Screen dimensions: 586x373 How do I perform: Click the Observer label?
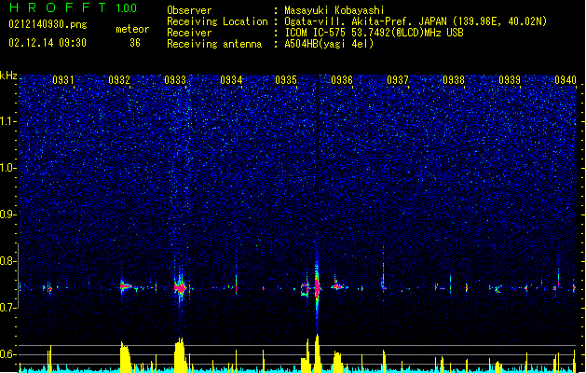189,10
